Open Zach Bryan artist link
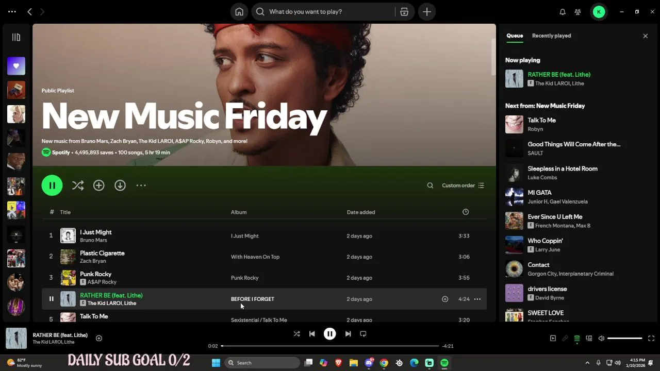The height and width of the screenshot is (371, 660). (x=93, y=261)
